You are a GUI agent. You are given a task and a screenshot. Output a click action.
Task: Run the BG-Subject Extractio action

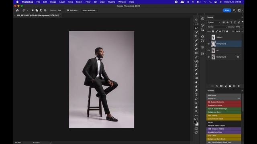224,102
